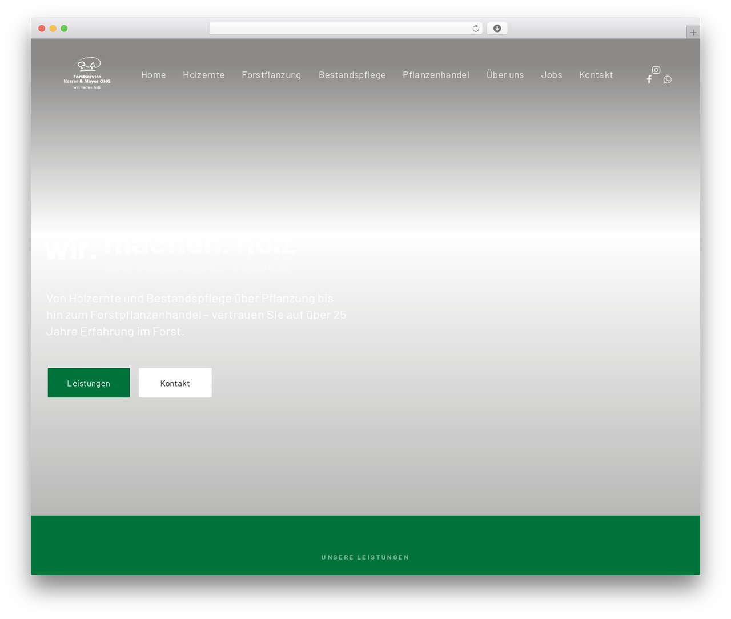Maximize the window with the green button
The image size is (731, 619).
pyautogui.click(x=64, y=29)
